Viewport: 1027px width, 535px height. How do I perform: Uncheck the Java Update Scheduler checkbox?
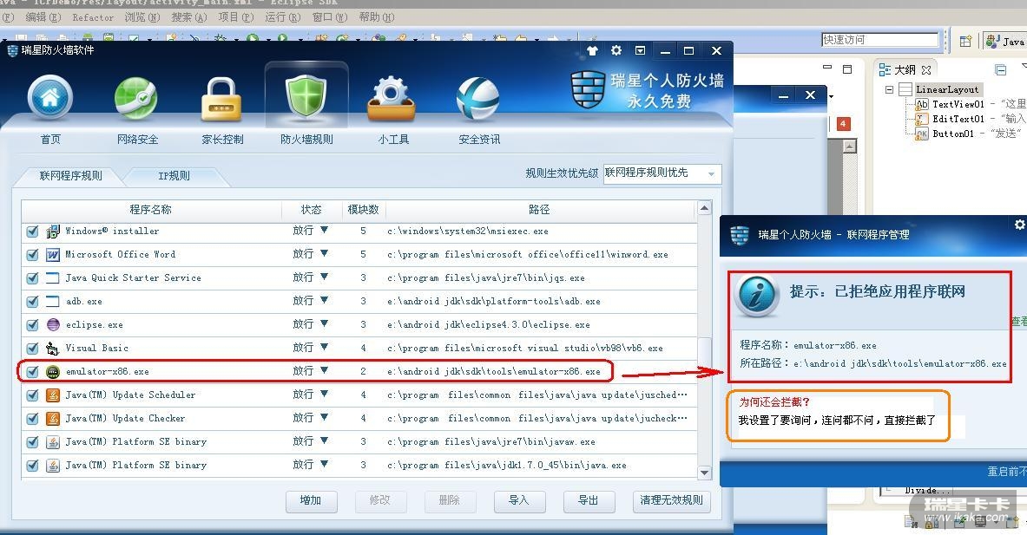click(32, 395)
